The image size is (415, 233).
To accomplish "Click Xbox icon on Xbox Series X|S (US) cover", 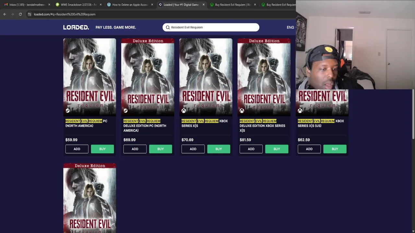I will pyautogui.click(x=300, y=111).
